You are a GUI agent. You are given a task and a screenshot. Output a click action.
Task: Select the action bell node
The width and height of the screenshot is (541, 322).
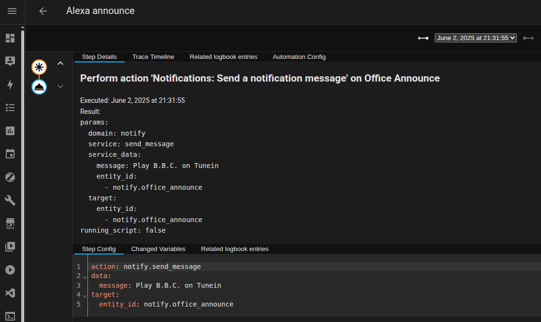[x=39, y=87]
